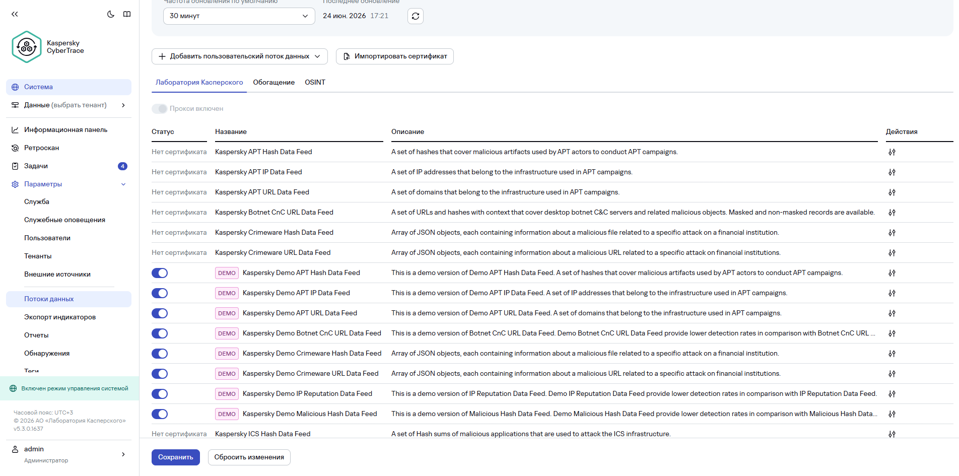Viewport: 959px width, 476px height.
Task: Open settings icon for Kaspersky APT URL Data Feed
Action: coord(892,192)
